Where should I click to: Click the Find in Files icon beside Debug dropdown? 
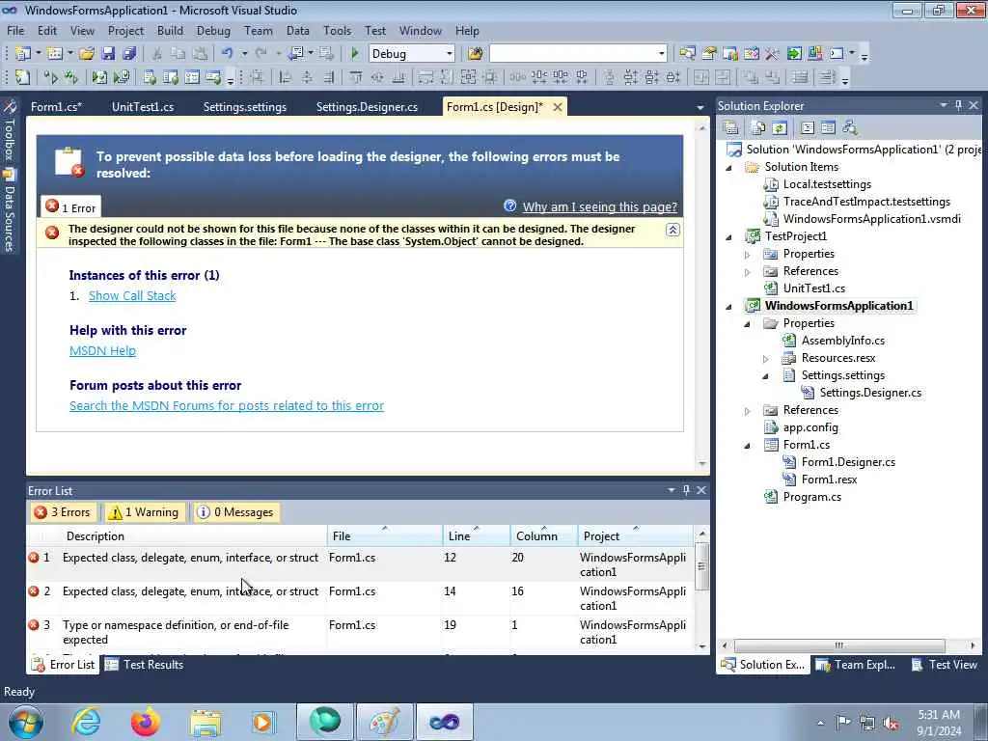475,54
